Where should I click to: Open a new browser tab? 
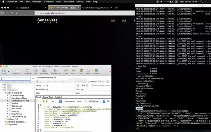tap(116, 8)
